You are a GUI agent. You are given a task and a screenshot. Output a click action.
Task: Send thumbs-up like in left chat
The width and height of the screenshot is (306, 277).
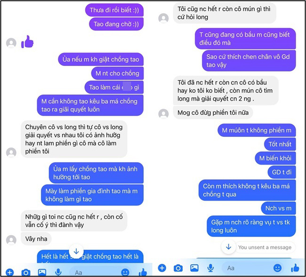tap(143, 272)
